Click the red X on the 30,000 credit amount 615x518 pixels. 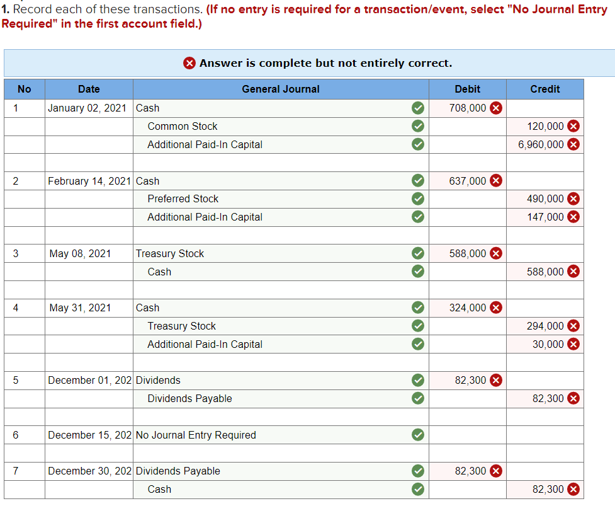573,344
